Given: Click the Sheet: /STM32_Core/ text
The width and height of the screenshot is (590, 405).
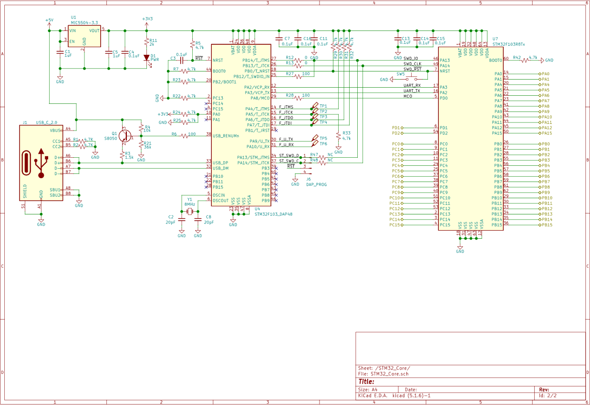Looking at the screenshot, I should (x=384, y=368).
